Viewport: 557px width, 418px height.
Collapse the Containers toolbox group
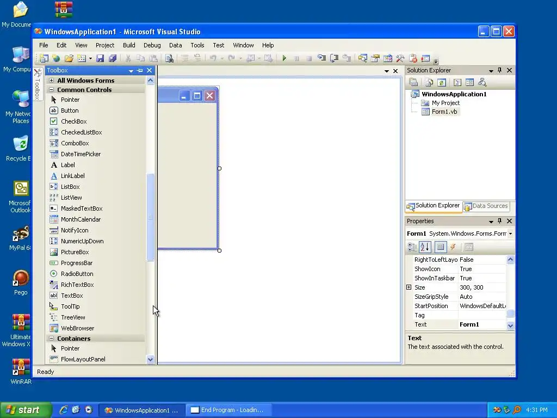52,339
